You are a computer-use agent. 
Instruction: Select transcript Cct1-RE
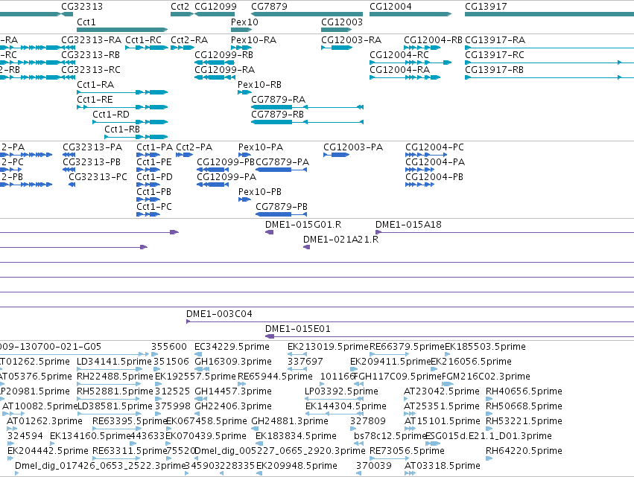(122, 107)
